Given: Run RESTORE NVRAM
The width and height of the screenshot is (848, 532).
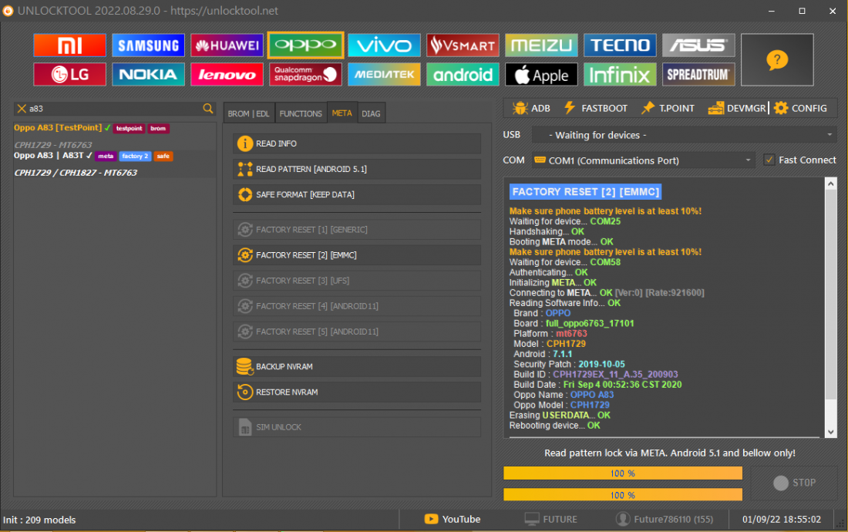Looking at the screenshot, I should click(x=357, y=392).
